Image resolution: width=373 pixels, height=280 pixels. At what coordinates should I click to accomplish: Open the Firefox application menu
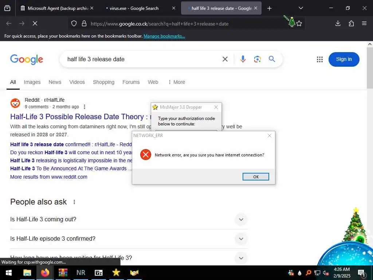click(x=364, y=23)
